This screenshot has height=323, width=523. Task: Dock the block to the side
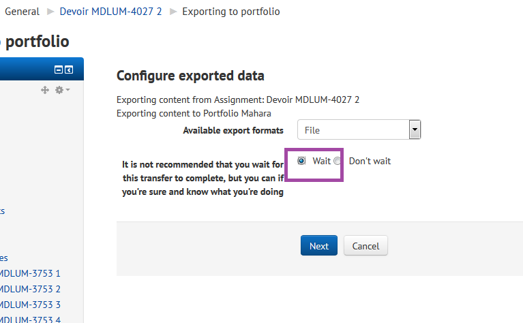(x=69, y=70)
